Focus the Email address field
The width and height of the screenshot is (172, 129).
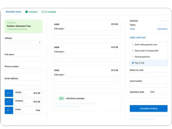point(23,83)
